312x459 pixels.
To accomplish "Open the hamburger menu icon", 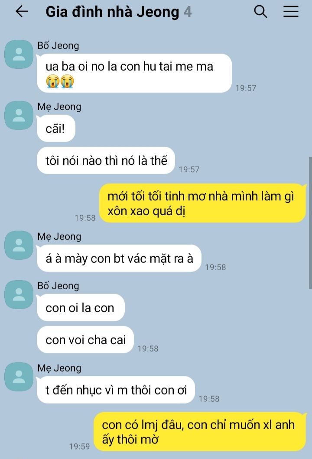I will (291, 12).
